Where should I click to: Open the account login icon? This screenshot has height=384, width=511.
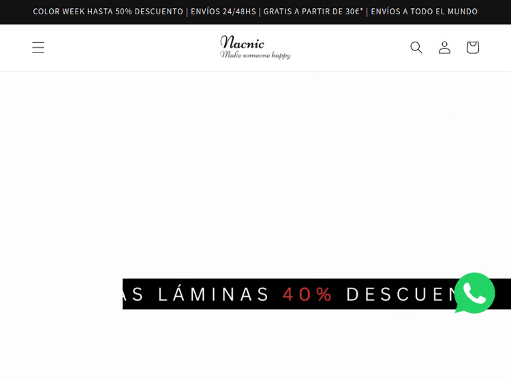pos(444,48)
